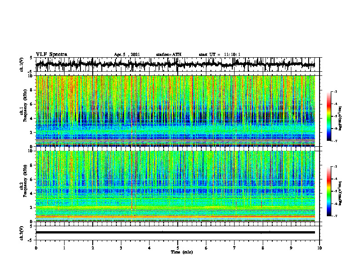Click time axis tick label "8"

coord(263,248)
